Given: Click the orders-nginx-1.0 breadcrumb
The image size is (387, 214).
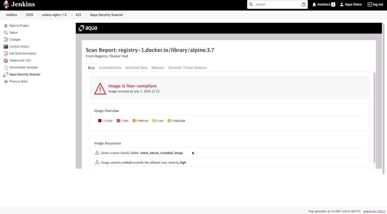Looking at the screenshot, I should pos(54,15).
